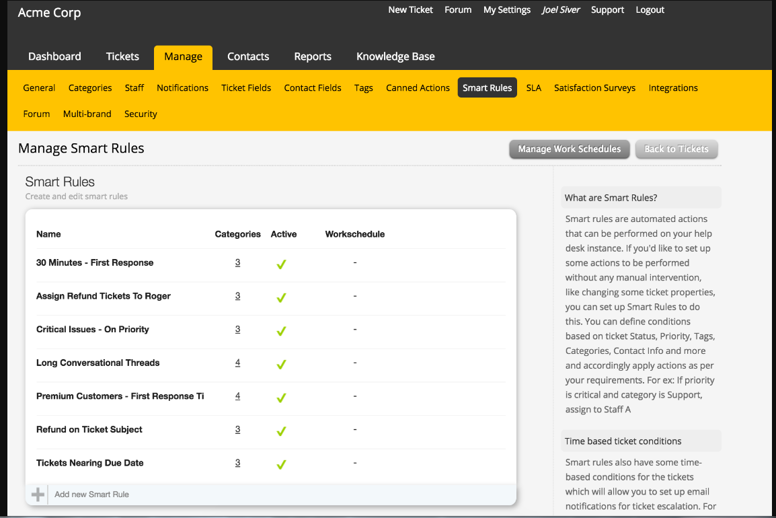Go to Satisfaction Surveys settings

594,88
